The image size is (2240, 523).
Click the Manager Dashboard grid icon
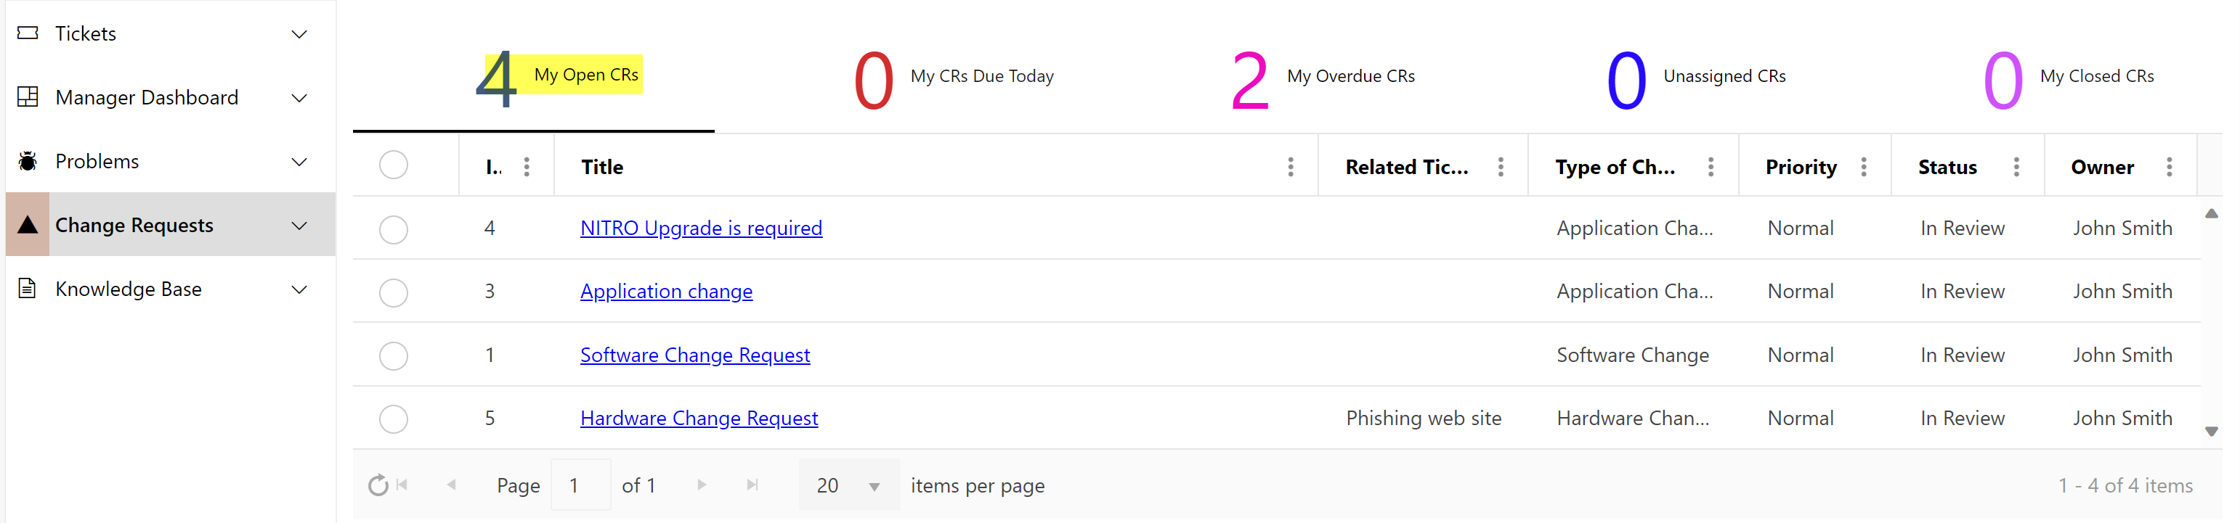click(x=28, y=96)
